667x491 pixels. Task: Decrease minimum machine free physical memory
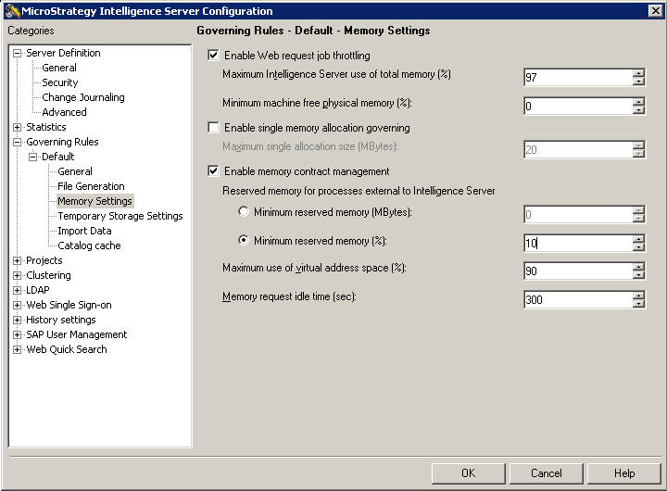click(638, 110)
